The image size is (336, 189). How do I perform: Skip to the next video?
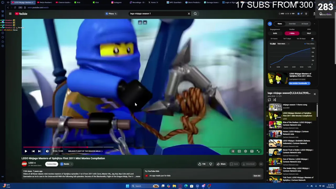(x=39, y=151)
